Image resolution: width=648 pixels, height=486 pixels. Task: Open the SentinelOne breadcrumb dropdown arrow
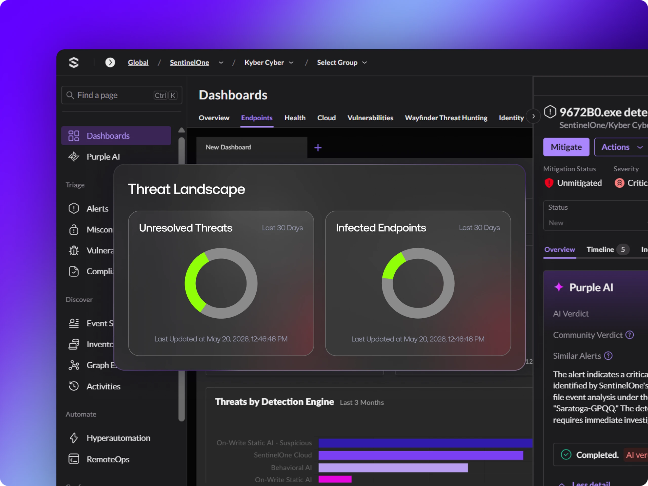[x=221, y=63]
